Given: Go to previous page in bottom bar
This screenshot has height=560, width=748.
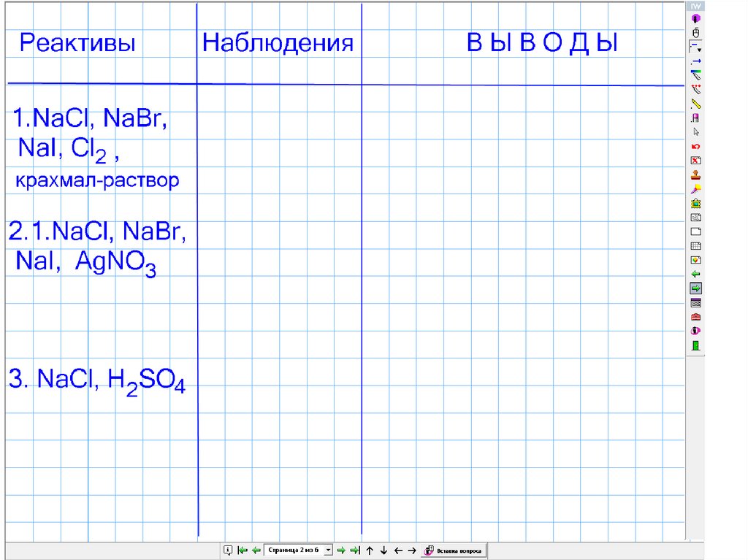Looking at the screenshot, I should (256, 551).
